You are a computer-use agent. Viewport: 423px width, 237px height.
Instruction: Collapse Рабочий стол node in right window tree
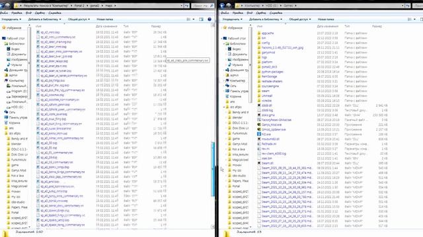[x=222, y=38]
